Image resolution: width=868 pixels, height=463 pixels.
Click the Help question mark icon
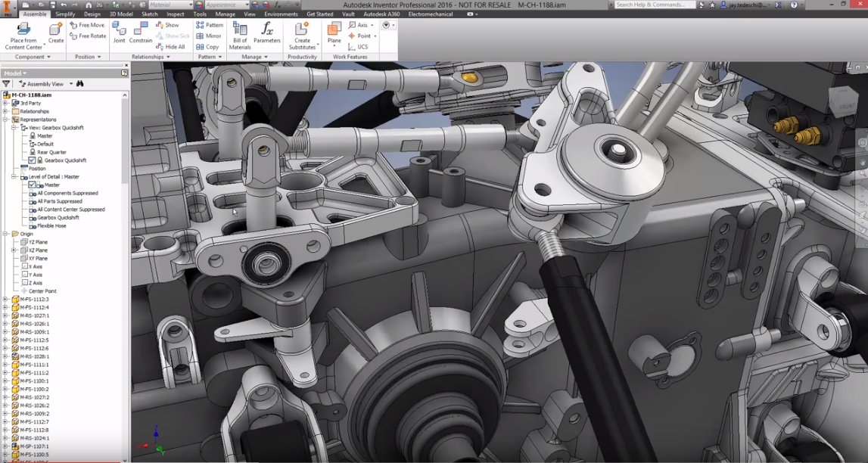(795, 5)
